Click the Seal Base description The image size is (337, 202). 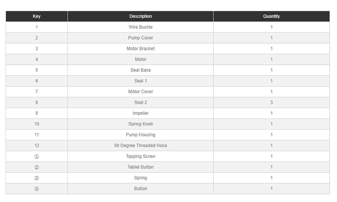tap(140, 70)
